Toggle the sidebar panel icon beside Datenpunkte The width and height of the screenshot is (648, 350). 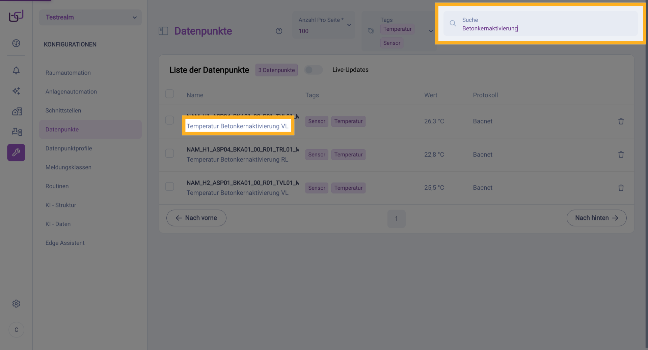(x=163, y=31)
